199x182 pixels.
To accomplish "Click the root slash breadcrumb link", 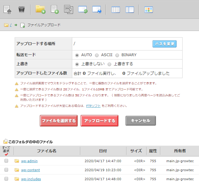I will click(11, 25).
